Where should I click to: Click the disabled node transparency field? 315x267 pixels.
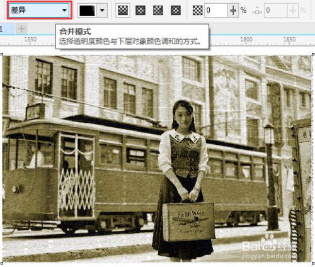click(275, 10)
